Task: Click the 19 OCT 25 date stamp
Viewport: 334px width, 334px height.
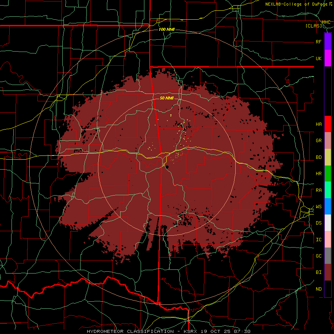Action: (216, 331)
